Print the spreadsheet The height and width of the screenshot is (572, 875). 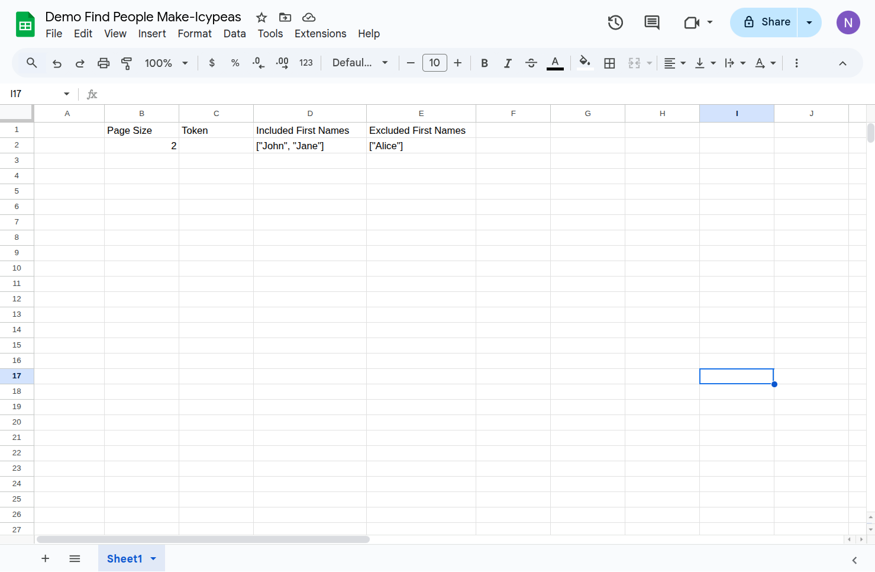click(x=104, y=63)
